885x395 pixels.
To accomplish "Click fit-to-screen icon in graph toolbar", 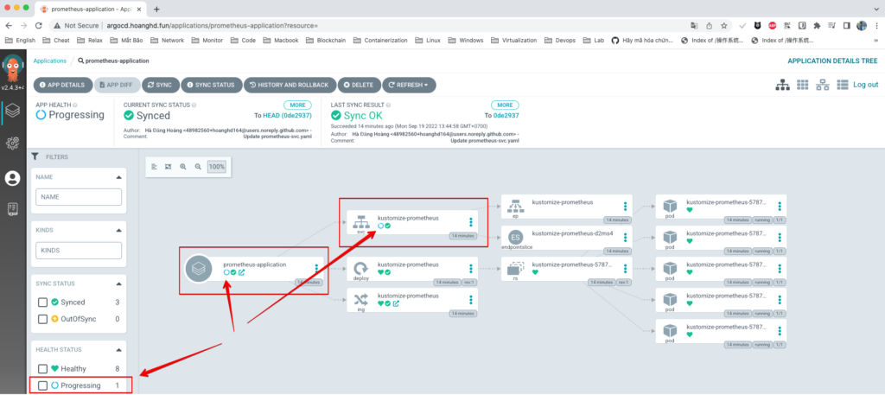I will tap(169, 167).
